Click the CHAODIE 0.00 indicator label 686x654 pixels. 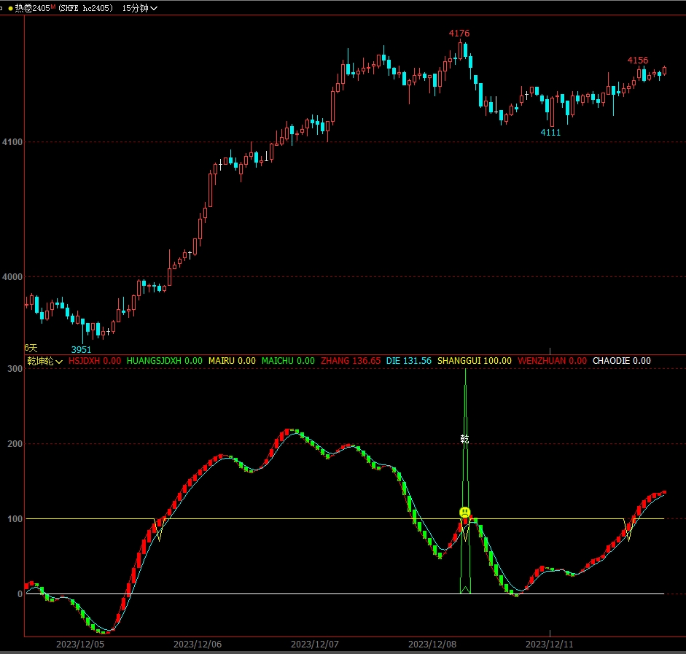(x=621, y=361)
